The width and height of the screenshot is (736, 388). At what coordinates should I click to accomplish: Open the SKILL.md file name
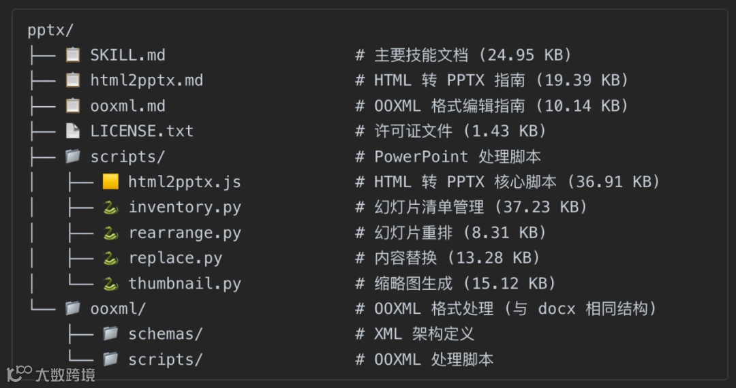click(128, 55)
